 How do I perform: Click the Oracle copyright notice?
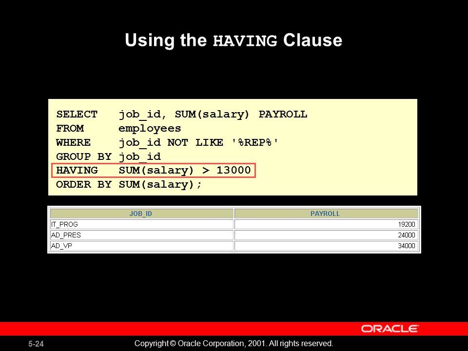[234, 344]
